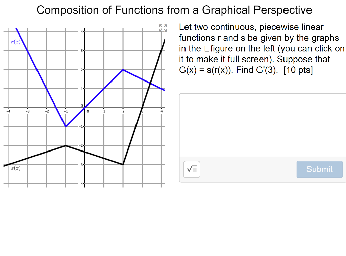Click the s(x) label on the black graph
The height and width of the screenshot is (256, 346).
15,168
